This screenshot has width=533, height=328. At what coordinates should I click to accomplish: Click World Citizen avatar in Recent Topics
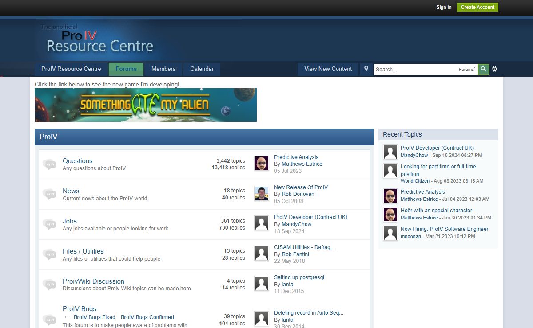click(x=390, y=171)
